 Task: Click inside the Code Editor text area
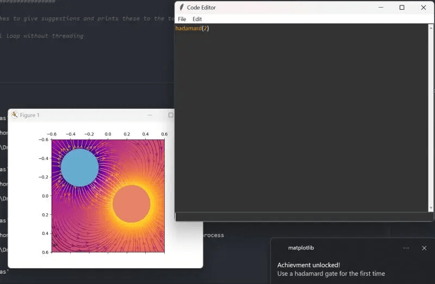[x=302, y=118]
